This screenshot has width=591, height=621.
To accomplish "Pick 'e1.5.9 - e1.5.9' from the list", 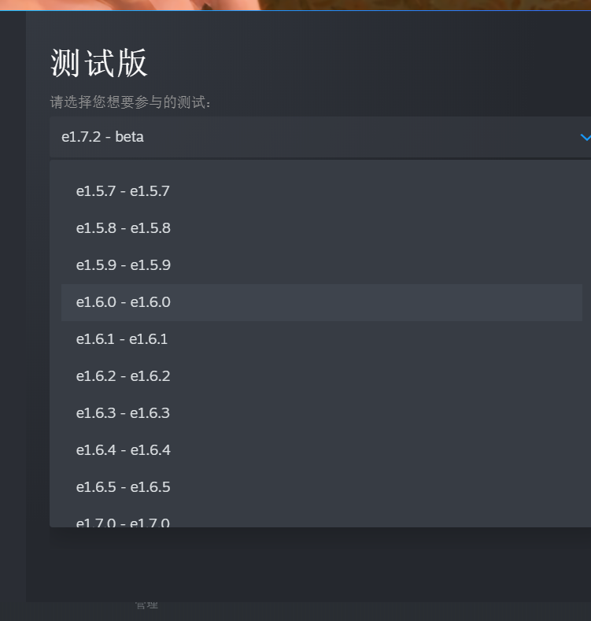I will click(322, 265).
